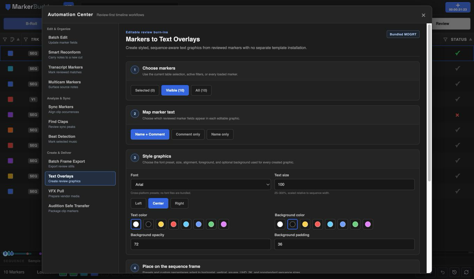Screen dimensions: 474x279
Task: Click the teal marker color square
Action: click(10, 69)
